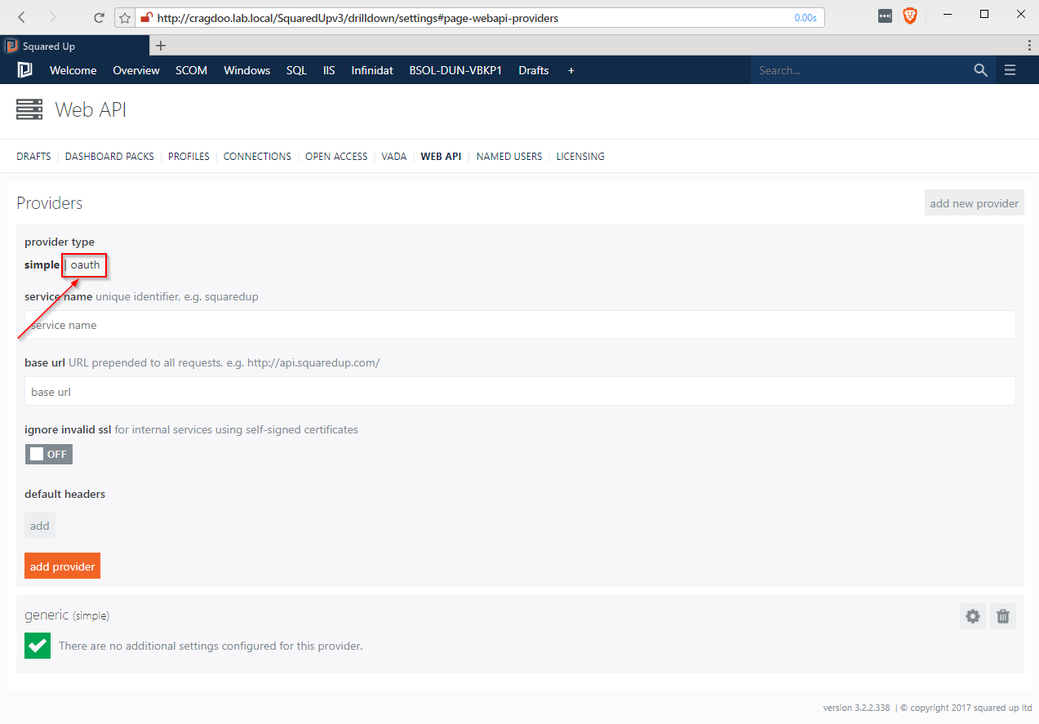1039x724 pixels.
Task: Open the Welcome dashboard
Action: coord(73,70)
